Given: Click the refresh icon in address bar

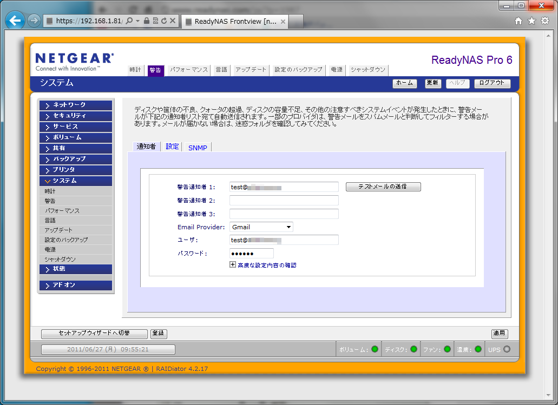Looking at the screenshot, I should click(x=163, y=21).
